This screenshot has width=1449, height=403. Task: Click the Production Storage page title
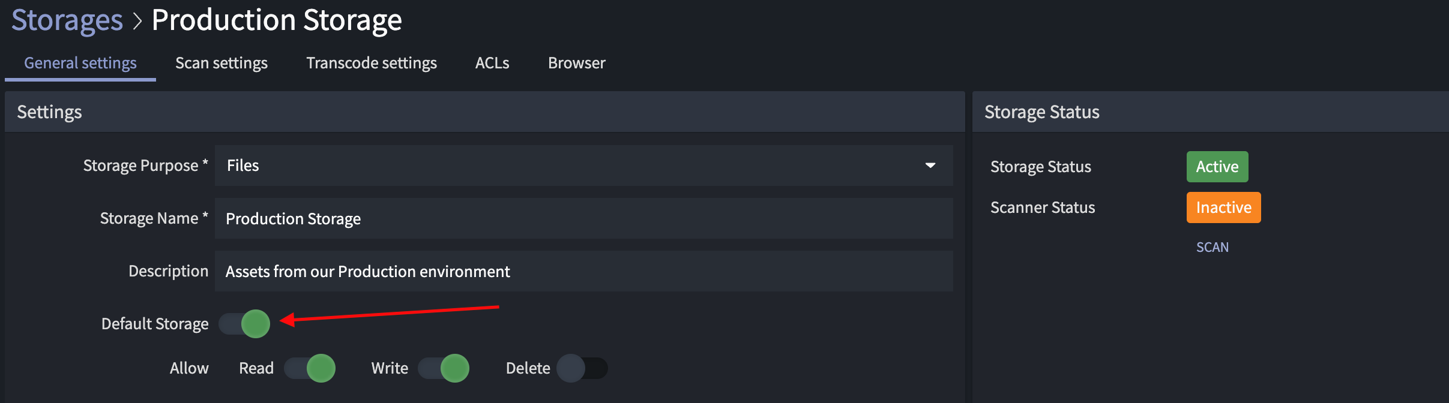[x=277, y=20]
